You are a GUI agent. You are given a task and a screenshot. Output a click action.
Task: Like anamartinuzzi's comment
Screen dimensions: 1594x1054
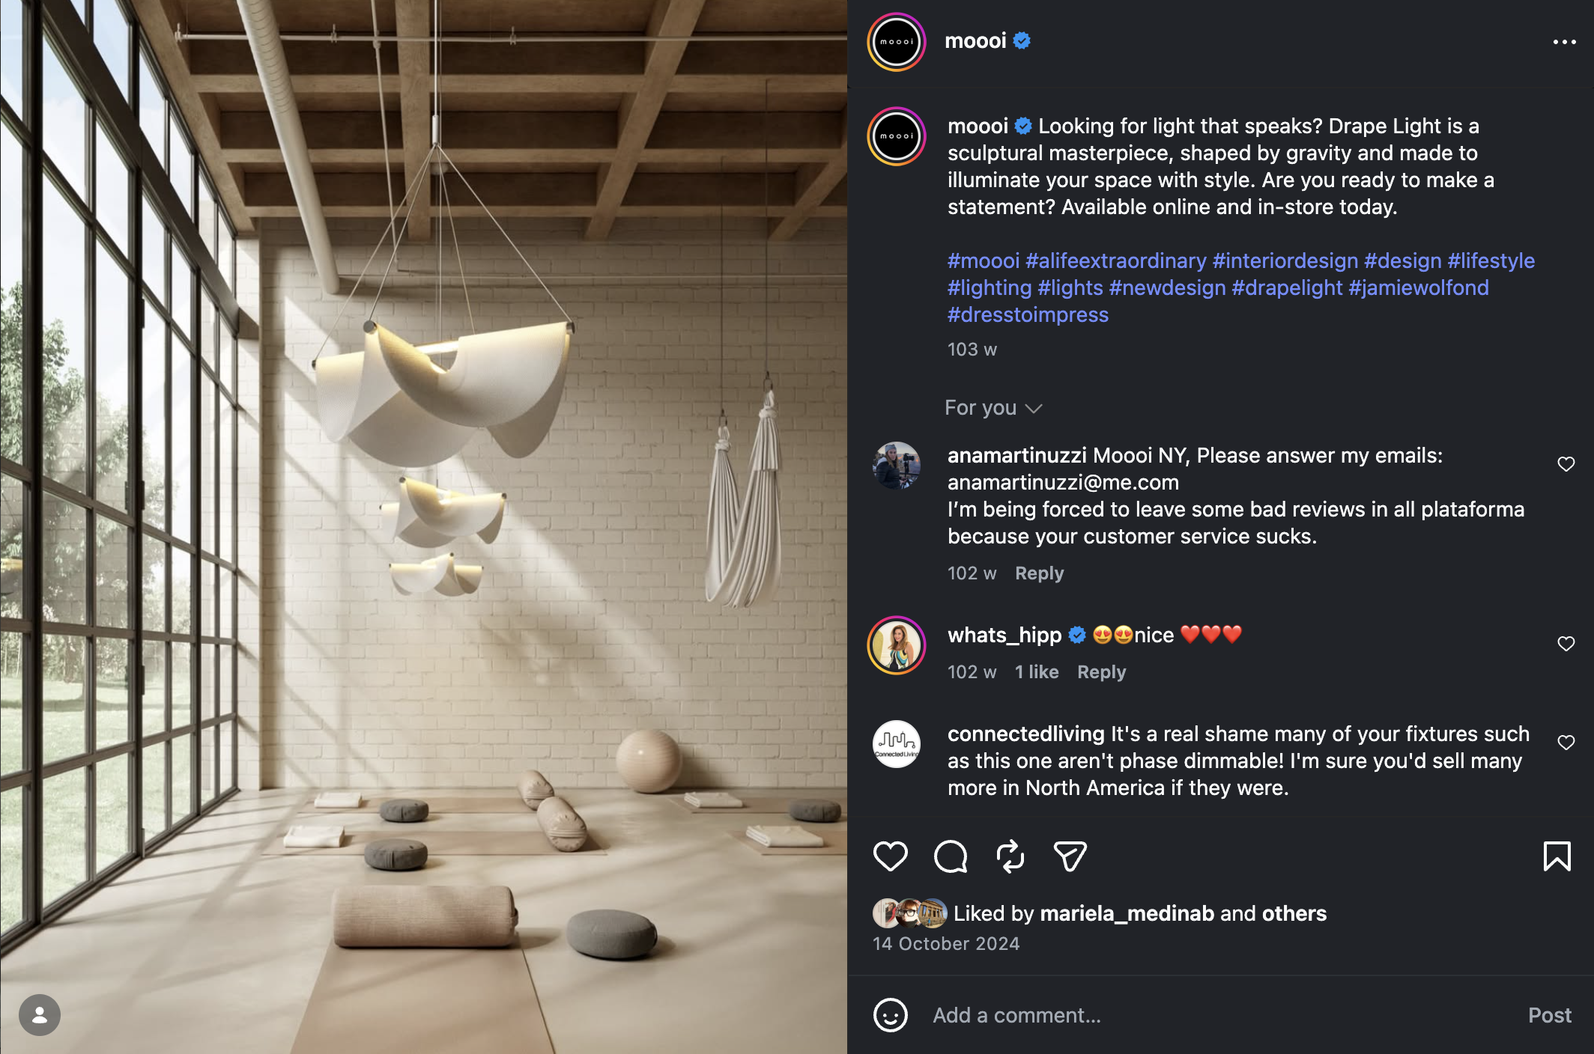coord(1566,464)
